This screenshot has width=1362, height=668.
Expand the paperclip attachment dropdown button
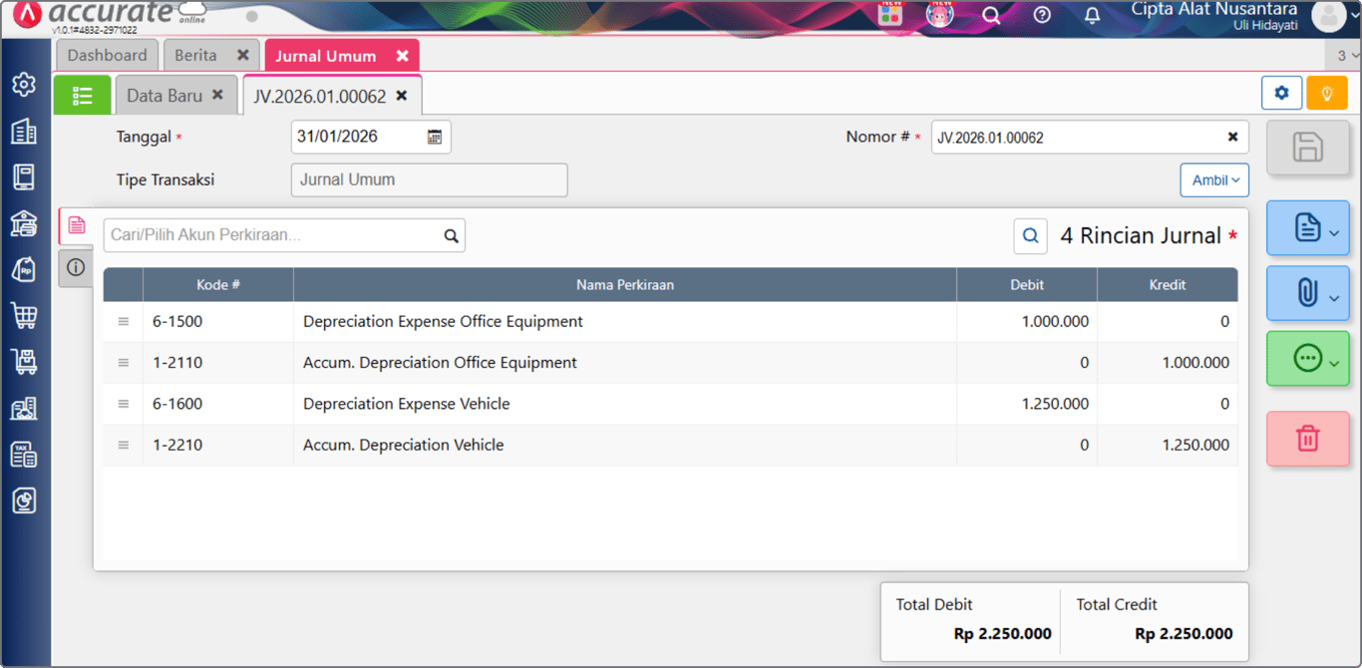pyautogui.click(x=1307, y=293)
